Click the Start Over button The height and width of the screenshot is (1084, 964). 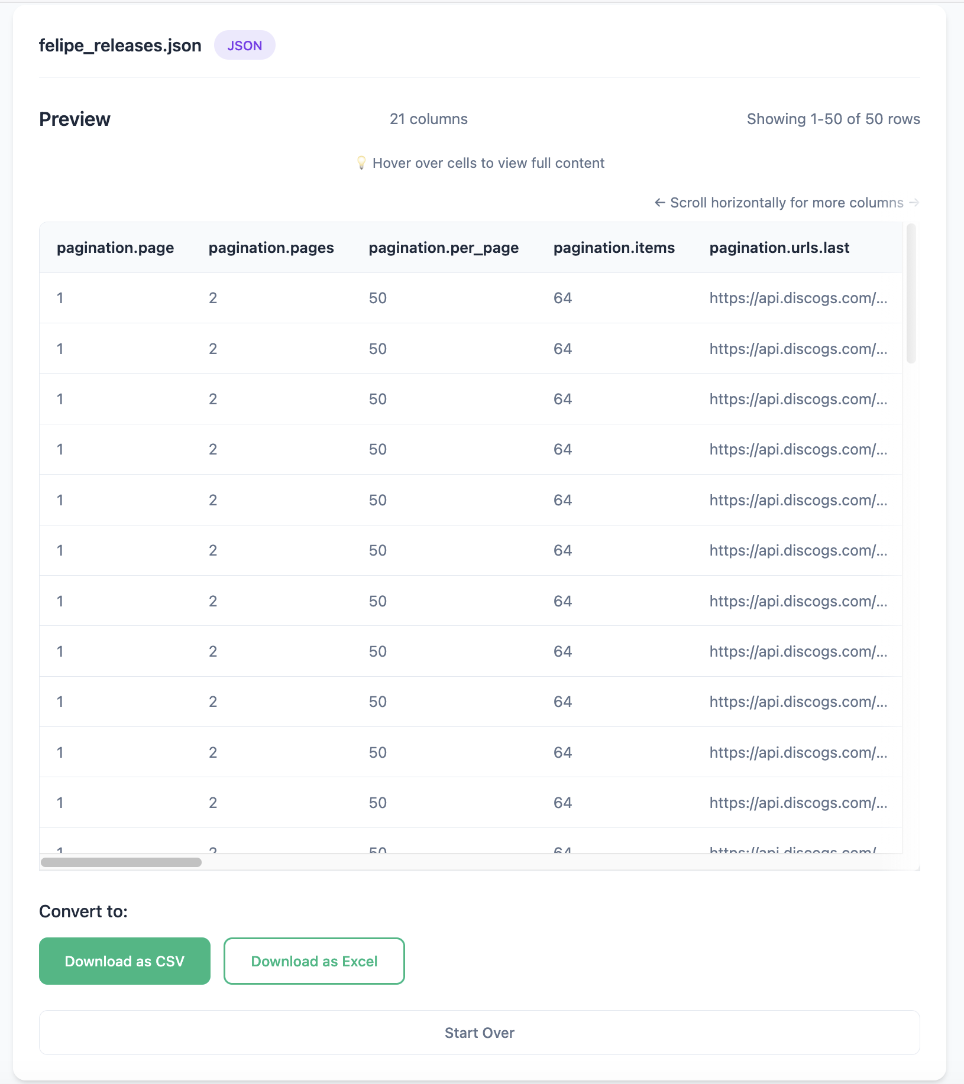(480, 1032)
